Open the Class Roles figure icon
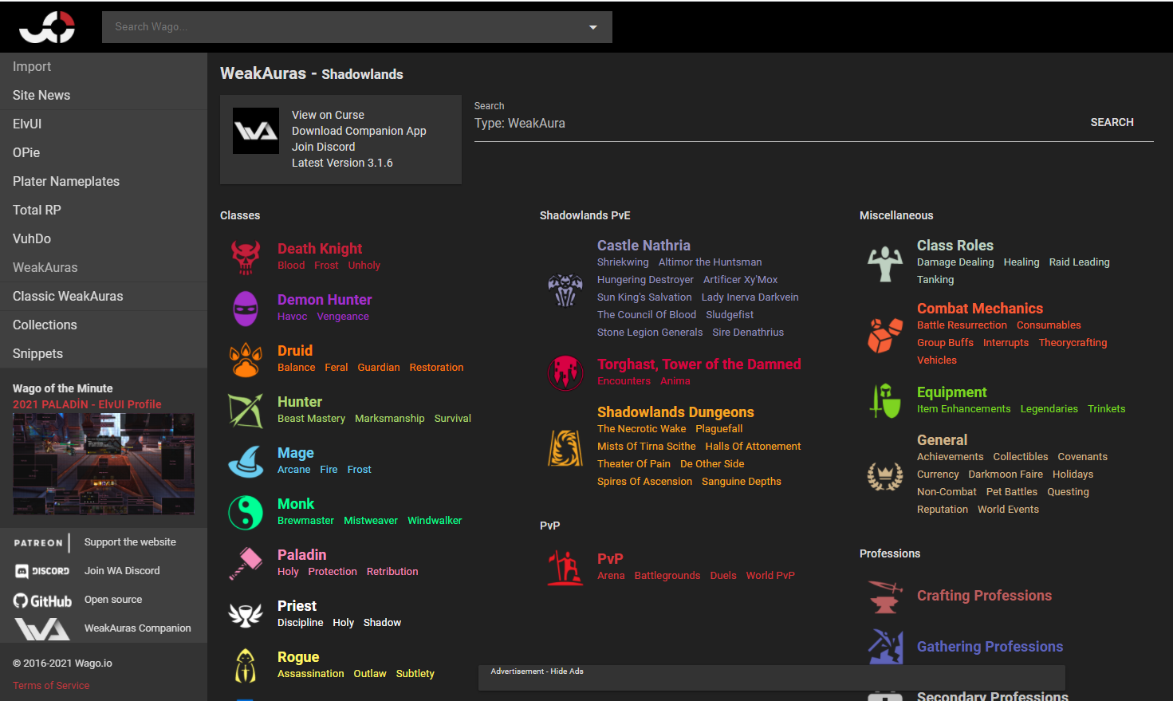 click(885, 264)
